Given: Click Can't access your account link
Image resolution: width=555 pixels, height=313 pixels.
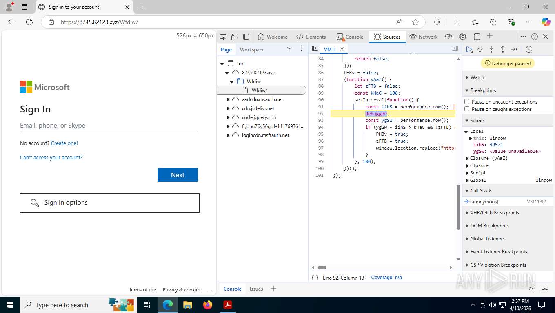Looking at the screenshot, I should (51, 158).
